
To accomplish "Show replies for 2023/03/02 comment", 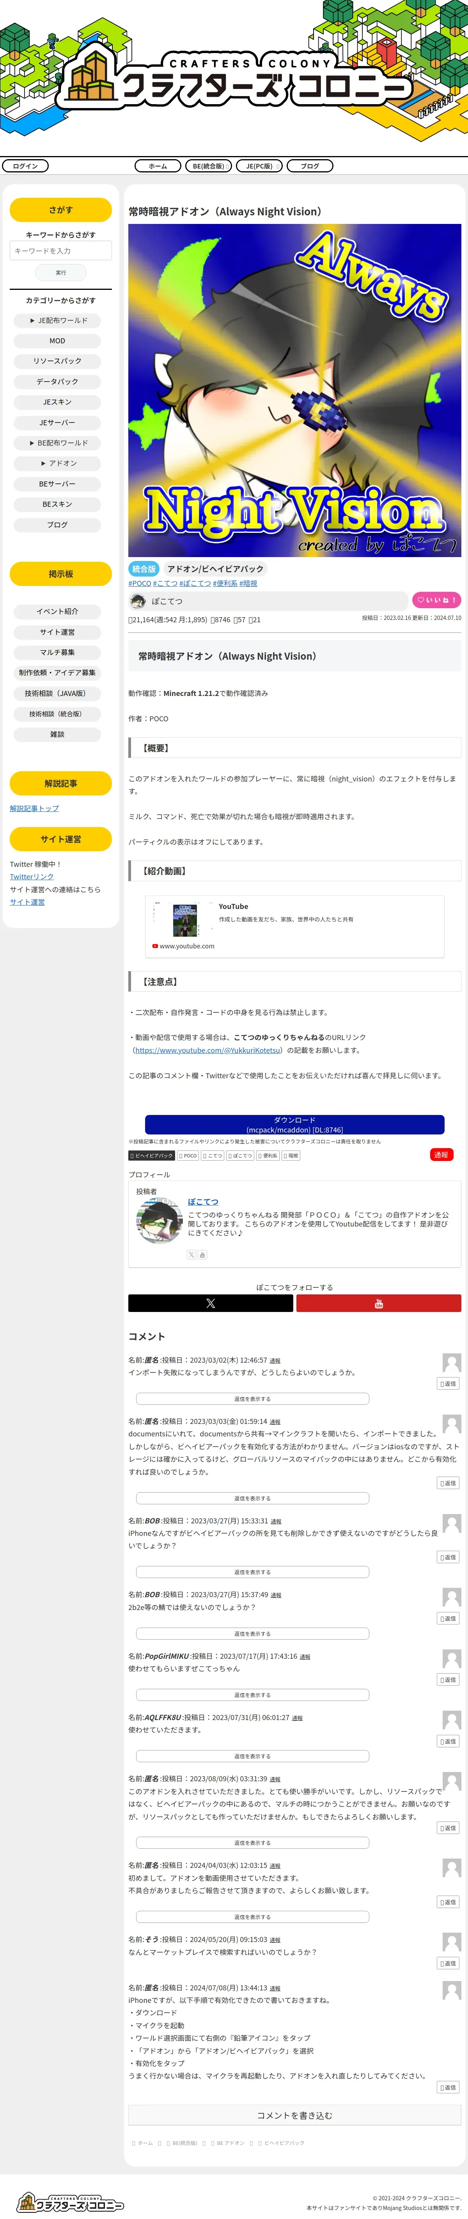I will click(x=253, y=1399).
